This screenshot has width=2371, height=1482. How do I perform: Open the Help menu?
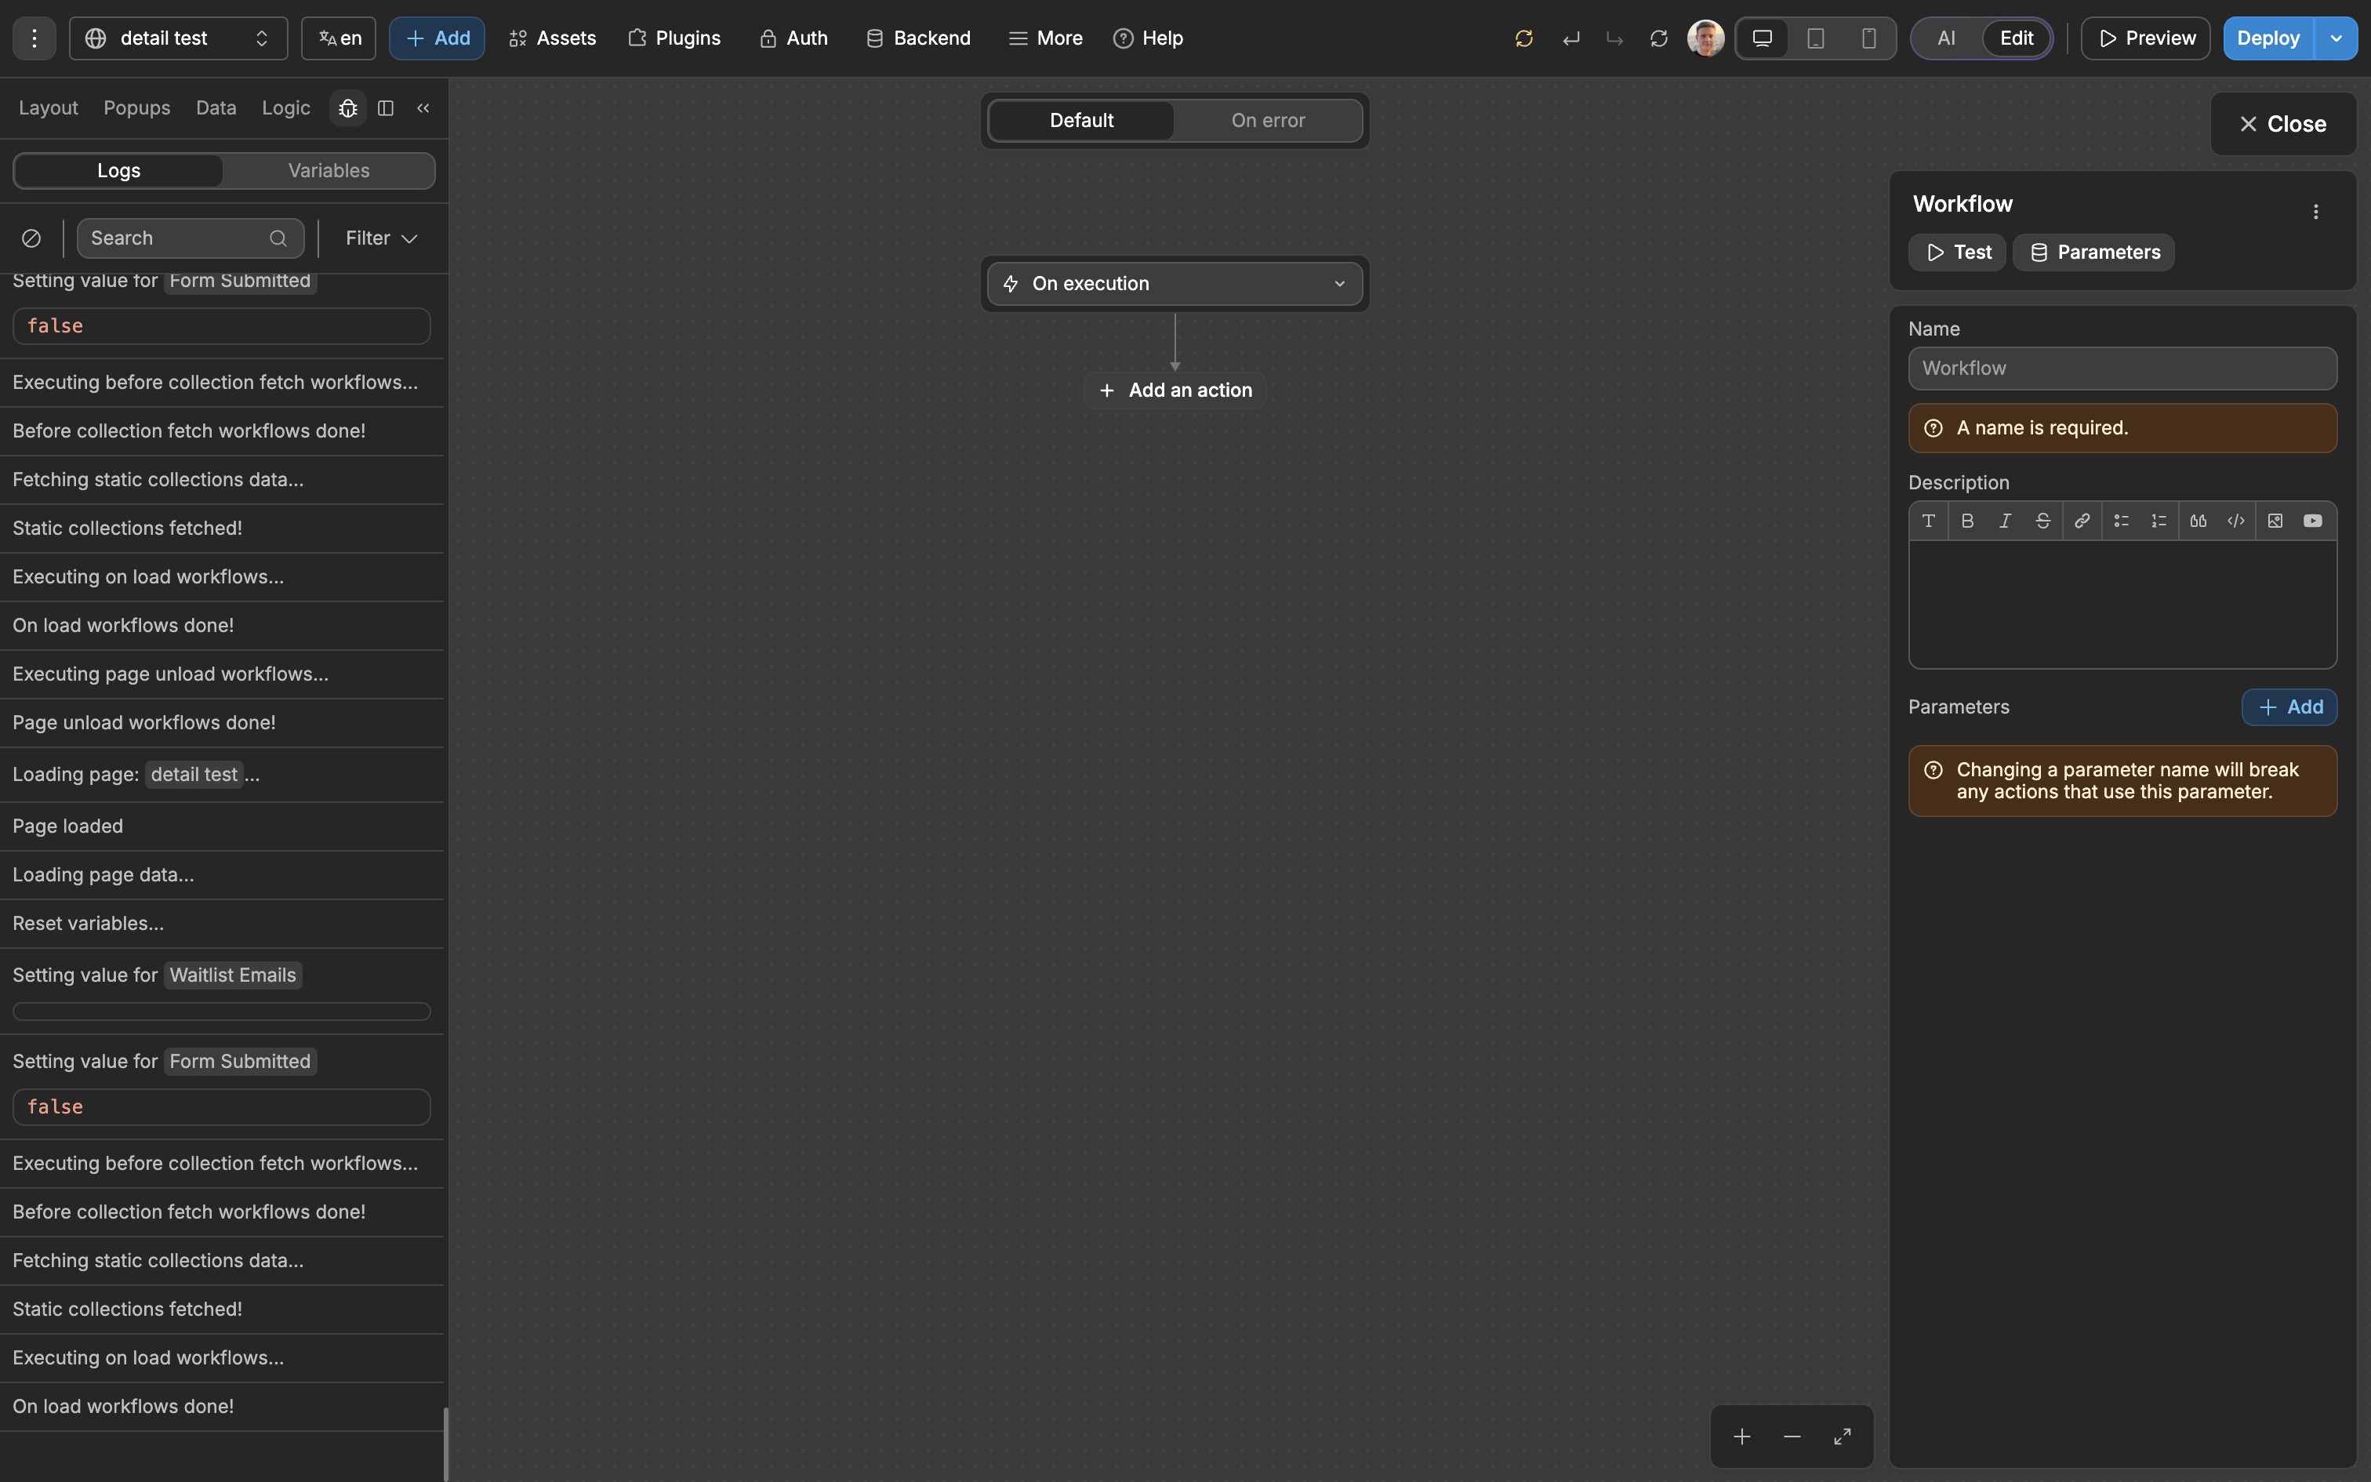1149,38
